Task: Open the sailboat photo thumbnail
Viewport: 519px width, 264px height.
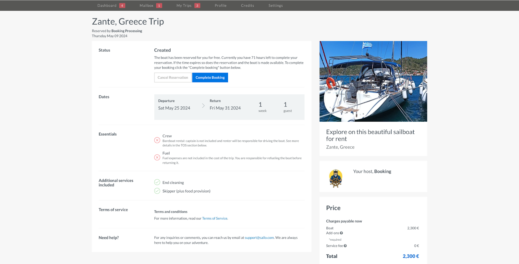Action: (373, 81)
